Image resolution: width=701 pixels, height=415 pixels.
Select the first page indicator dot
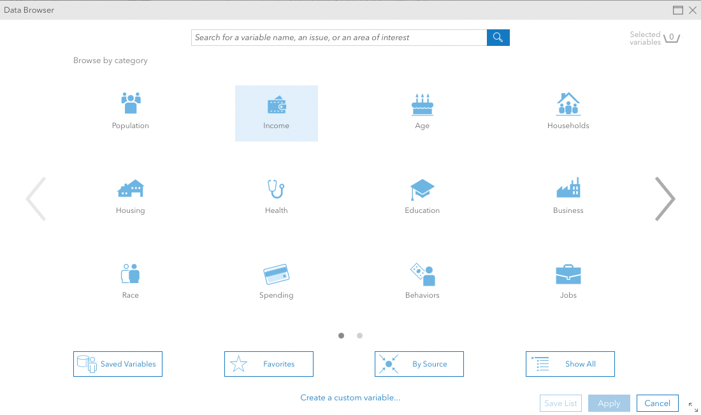point(341,335)
